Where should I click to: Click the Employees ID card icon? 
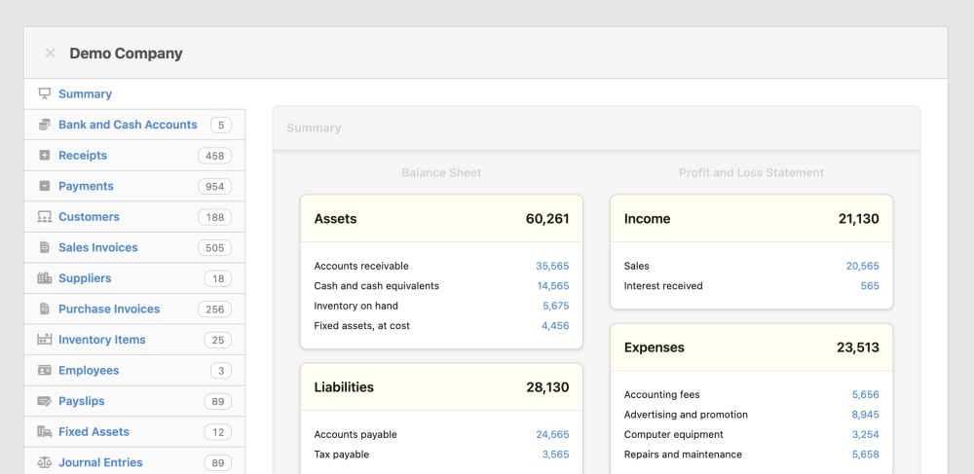pyautogui.click(x=44, y=371)
